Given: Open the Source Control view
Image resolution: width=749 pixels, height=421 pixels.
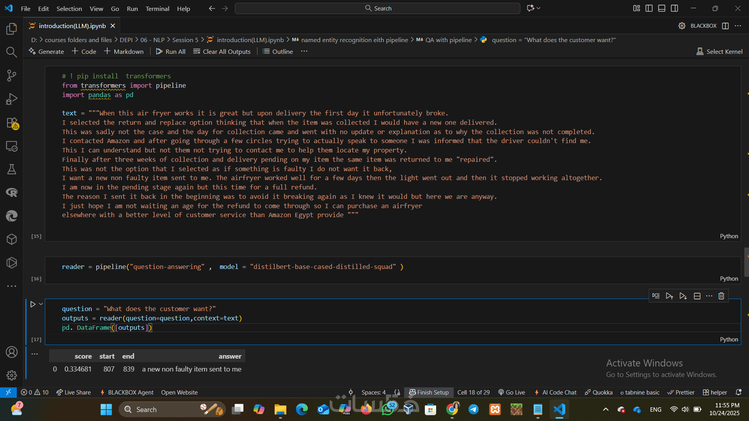Looking at the screenshot, I should [12, 76].
